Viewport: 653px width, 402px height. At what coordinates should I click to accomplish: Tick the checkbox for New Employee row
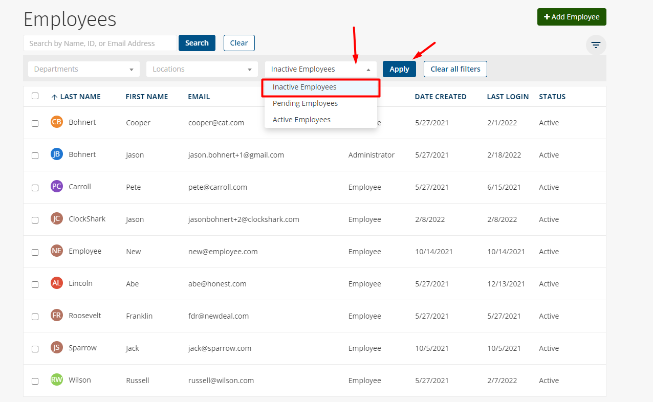click(35, 252)
